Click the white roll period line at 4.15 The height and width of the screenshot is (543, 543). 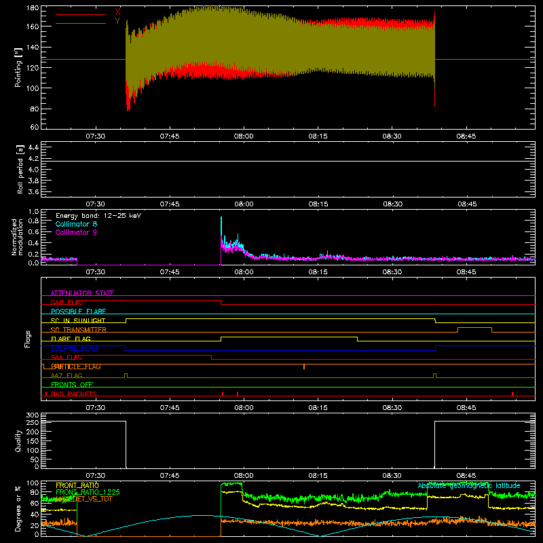click(288, 161)
